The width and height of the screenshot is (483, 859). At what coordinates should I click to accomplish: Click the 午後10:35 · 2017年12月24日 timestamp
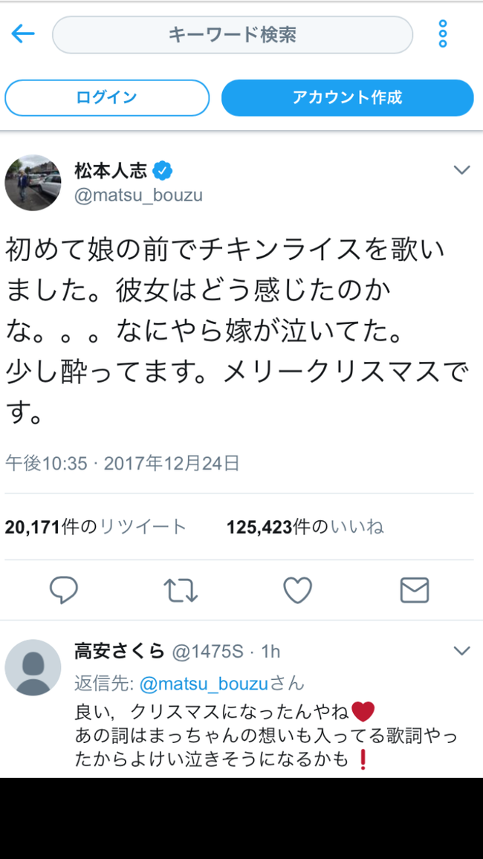(x=123, y=464)
